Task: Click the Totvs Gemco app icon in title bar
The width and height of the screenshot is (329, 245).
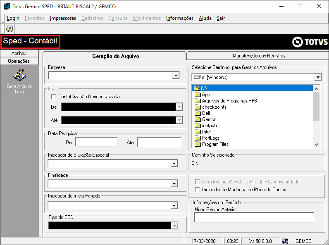Action: click(x=7, y=6)
